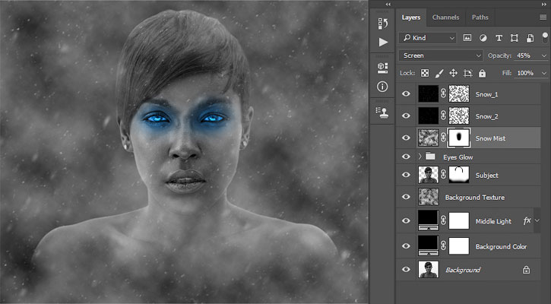Select the Snow_2 layer name
The width and height of the screenshot is (551, 304).
point(486,116)
